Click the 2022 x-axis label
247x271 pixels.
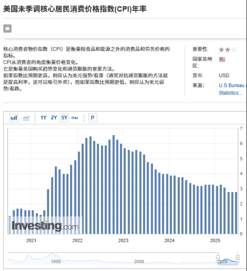77,240
